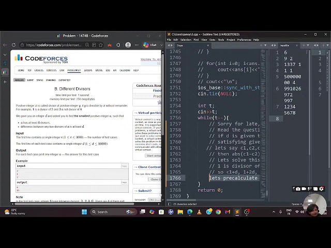Click the screenshot camera icon in recorder overlay
The width and height of the screenshot is (331, 248).
(x=298, y=189)
